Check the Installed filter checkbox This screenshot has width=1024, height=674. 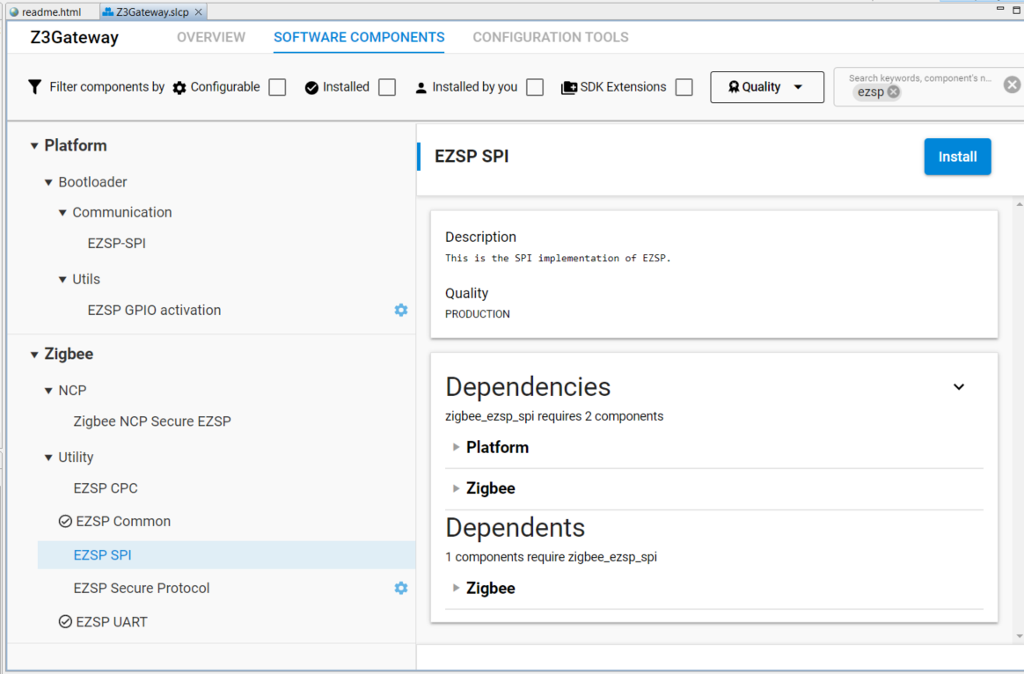(x=386, y=87)
